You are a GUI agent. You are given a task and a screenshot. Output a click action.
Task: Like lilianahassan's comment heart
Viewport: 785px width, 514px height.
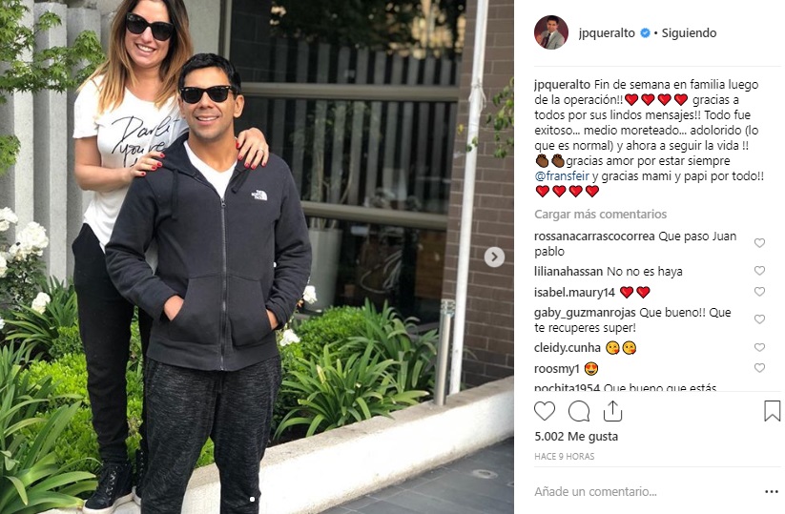pyautogui.click(x=759, y=271)
